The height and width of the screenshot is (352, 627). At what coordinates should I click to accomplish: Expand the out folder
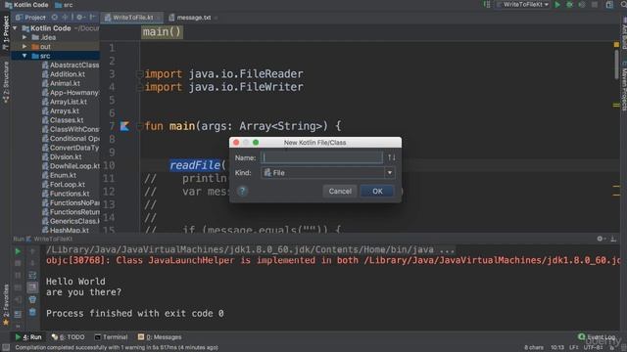coord(24,47)
